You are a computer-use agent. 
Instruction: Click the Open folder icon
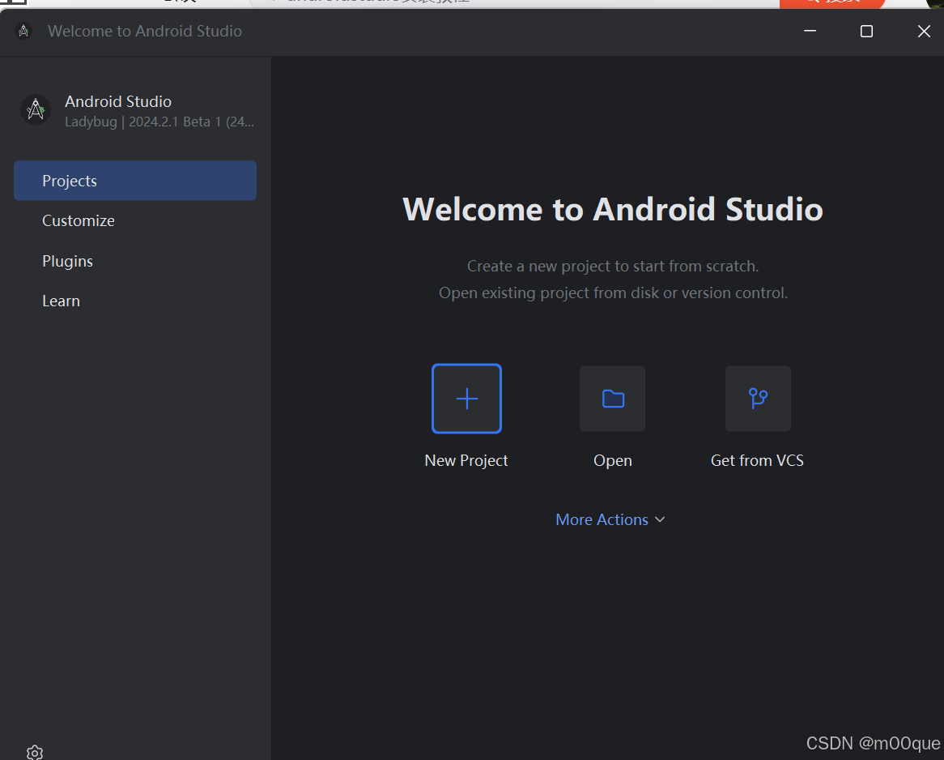tap(612, 398)
